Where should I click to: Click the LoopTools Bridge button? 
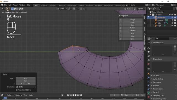coord(132,20)
